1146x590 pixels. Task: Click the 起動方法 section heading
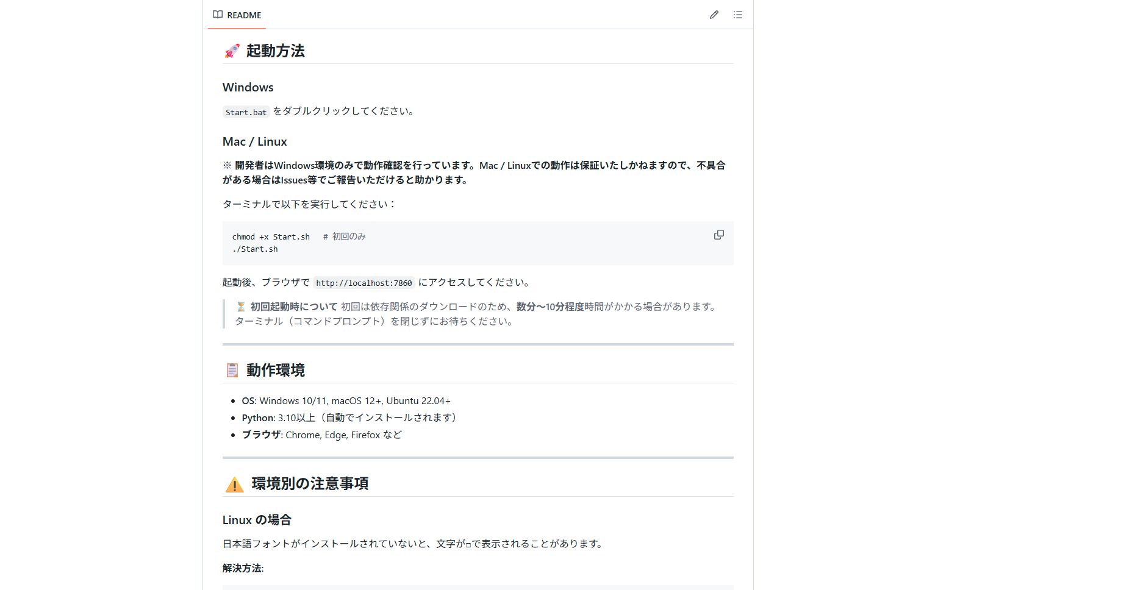pyautogui.click(x=276, y=51)
